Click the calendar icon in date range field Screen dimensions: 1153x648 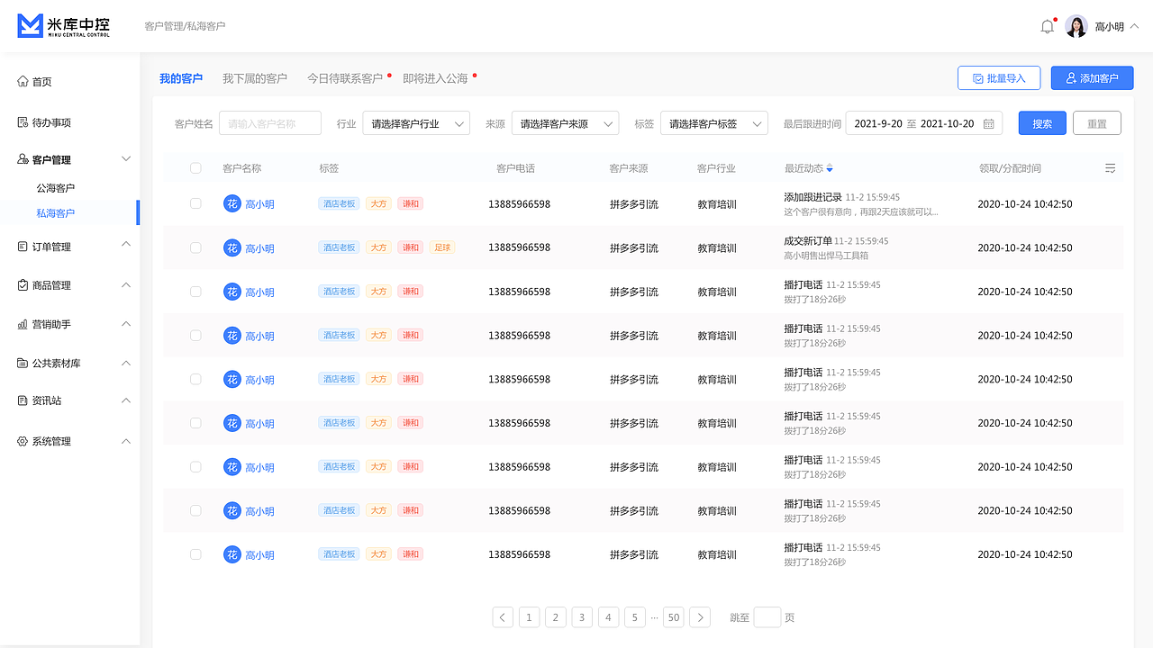click(988, 123)
